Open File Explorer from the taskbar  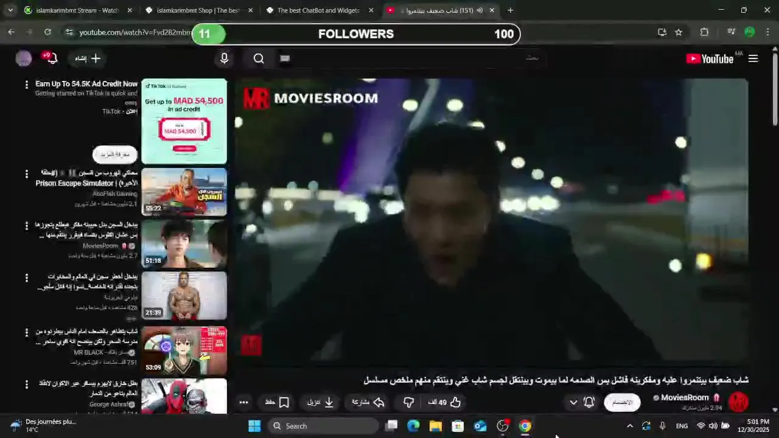[436, 426]
